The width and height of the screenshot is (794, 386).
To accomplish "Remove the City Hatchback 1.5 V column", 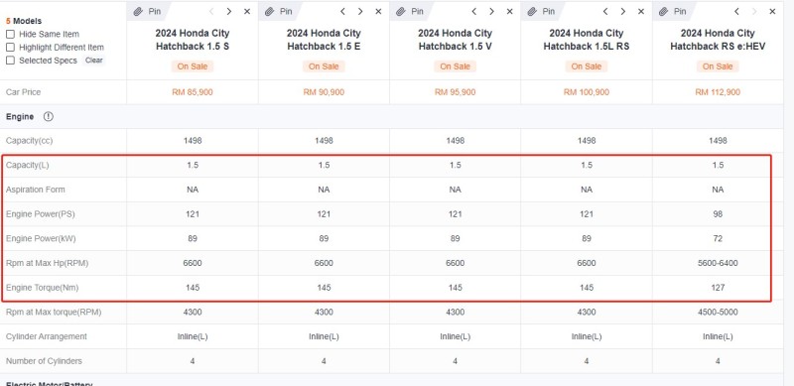I will (x=510, y=11).
